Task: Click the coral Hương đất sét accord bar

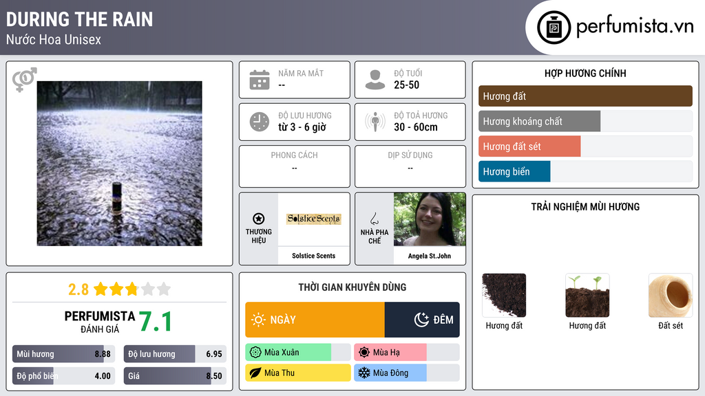Action: pyautogui.click(x=529, y=146)
